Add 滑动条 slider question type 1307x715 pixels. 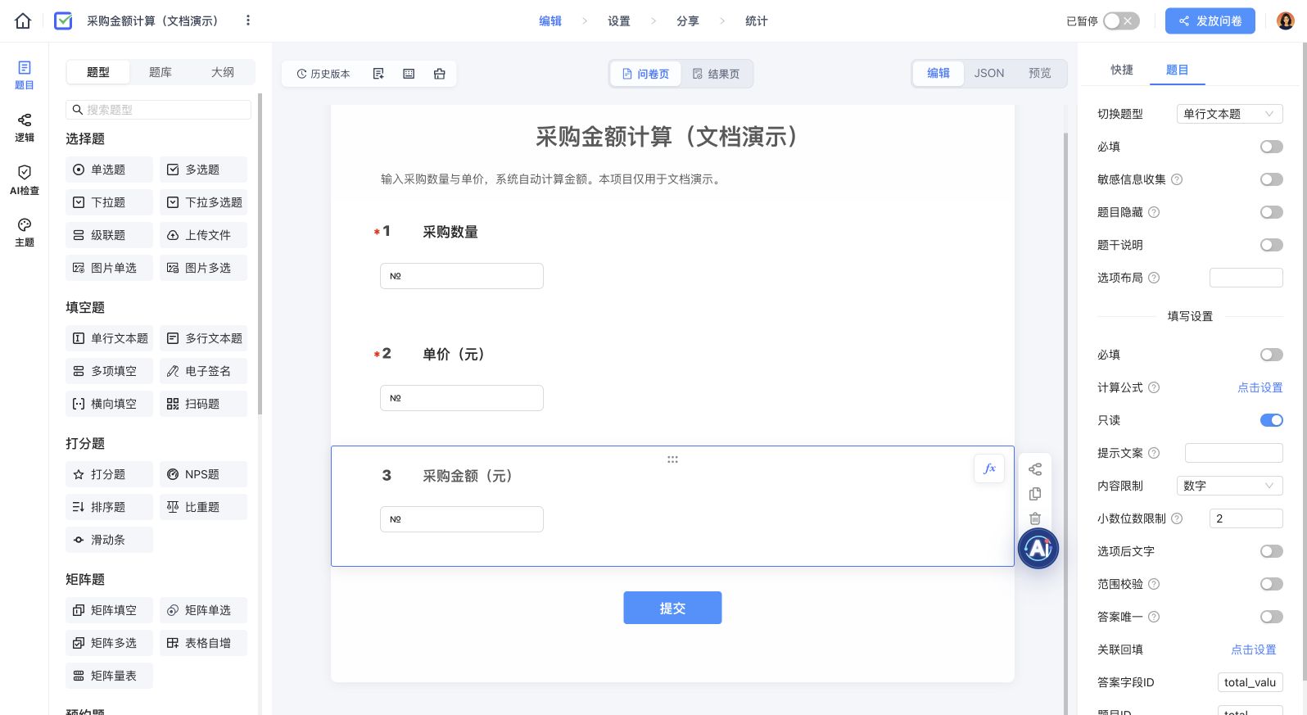[x=109, y=540]
